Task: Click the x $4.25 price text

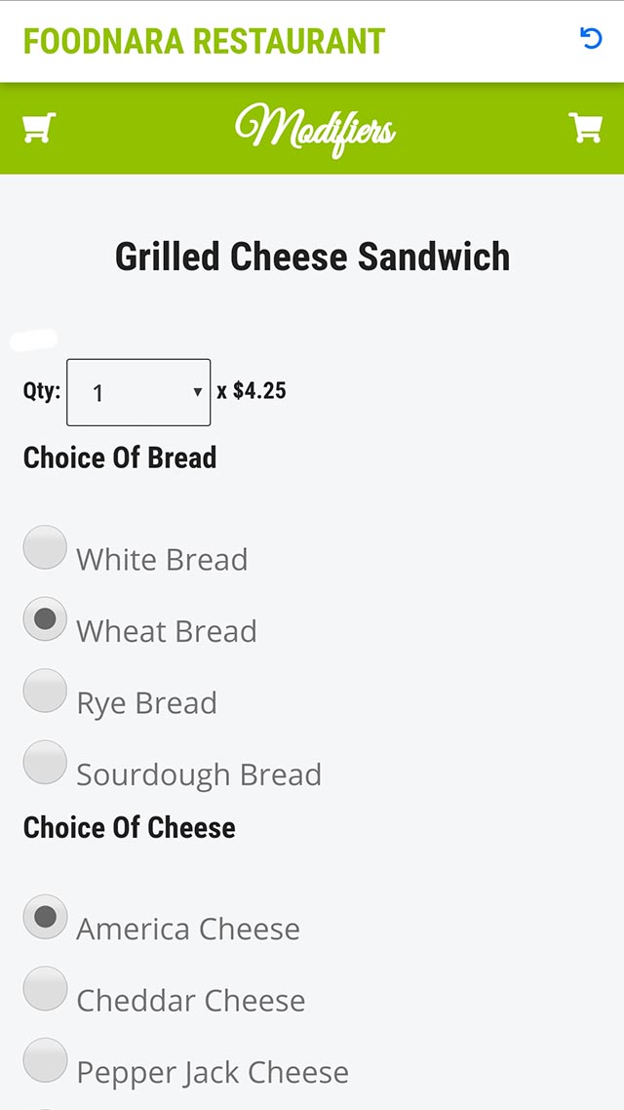Action: tap(252, 391)
